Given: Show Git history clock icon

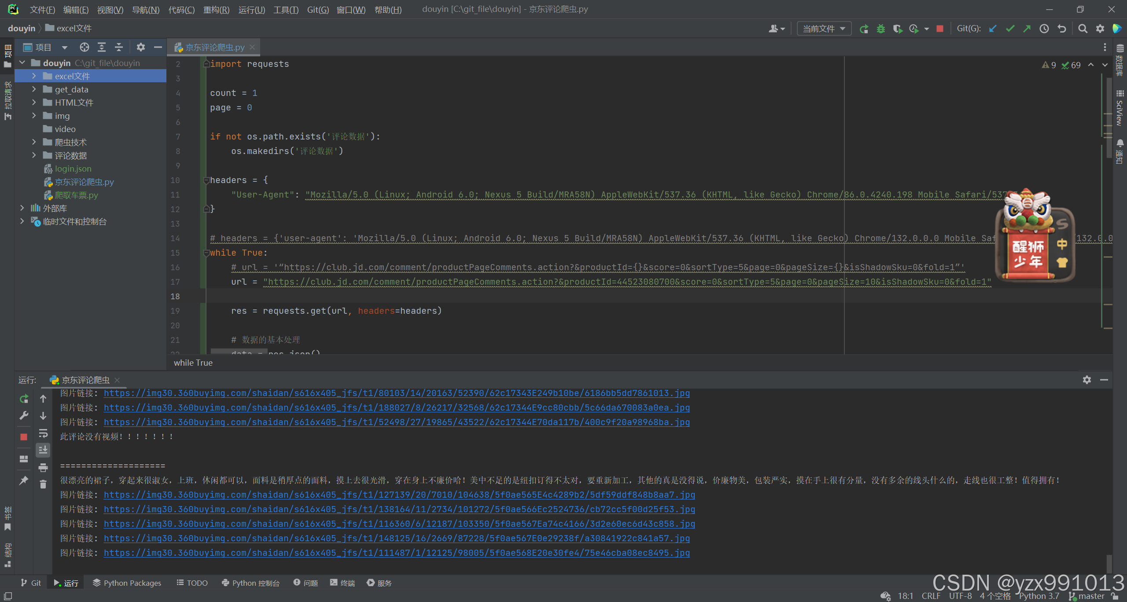Looking at the screenshot, I should pyautogui.click(x=1044, y=29).
